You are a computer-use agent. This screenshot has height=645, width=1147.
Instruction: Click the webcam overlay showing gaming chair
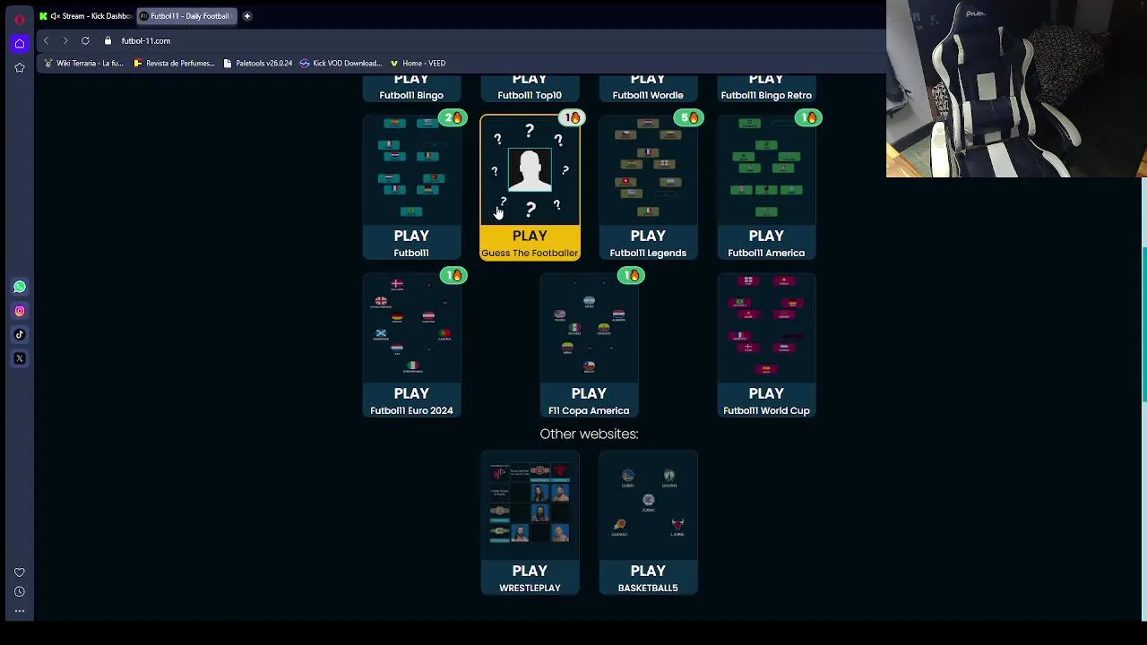[1016, 89]
